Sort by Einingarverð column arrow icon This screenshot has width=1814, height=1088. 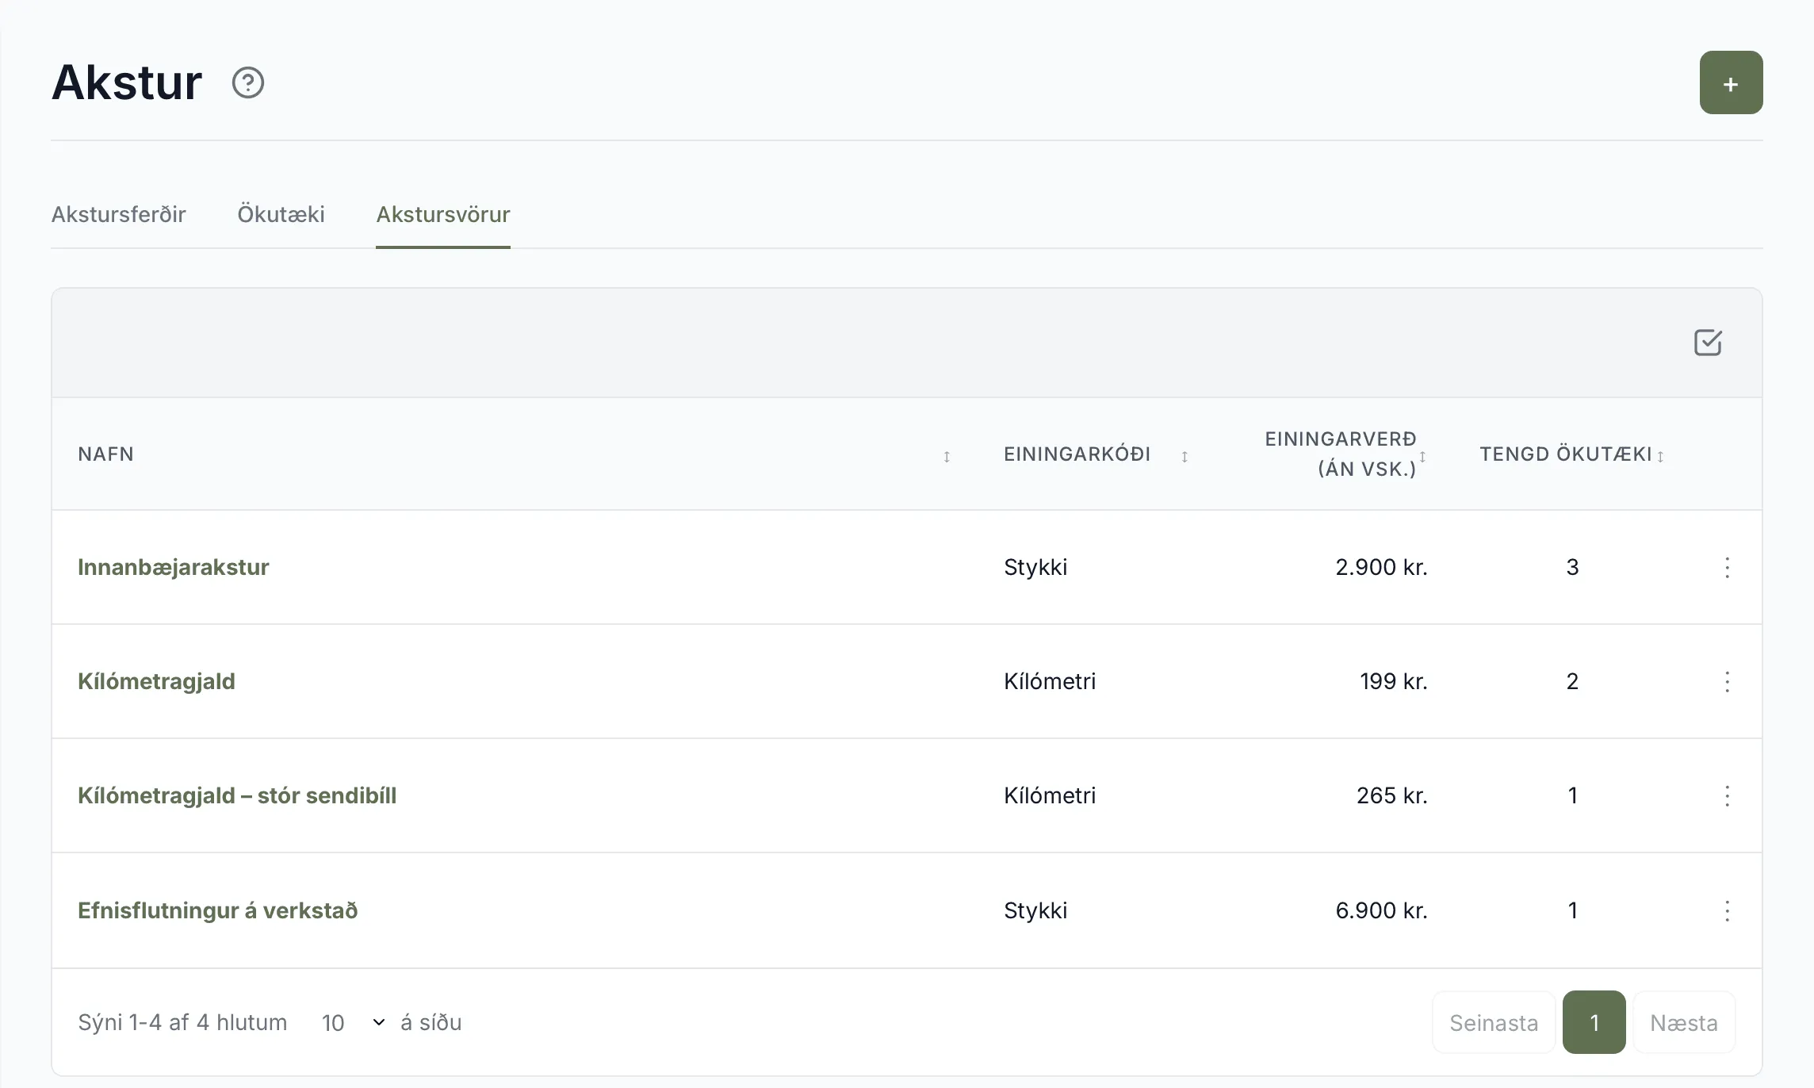point(1423,456)
